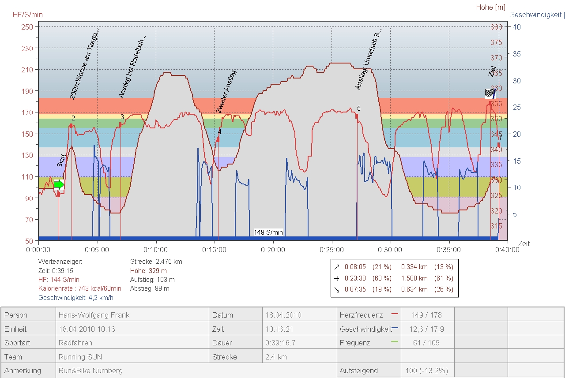Select lap marker 5 on the chart

357,116
